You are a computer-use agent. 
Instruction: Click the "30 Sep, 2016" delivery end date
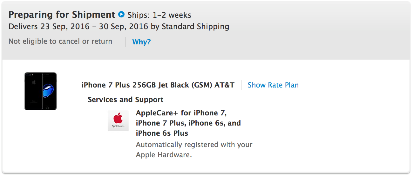pyautogui.click(x=124, y=27)
